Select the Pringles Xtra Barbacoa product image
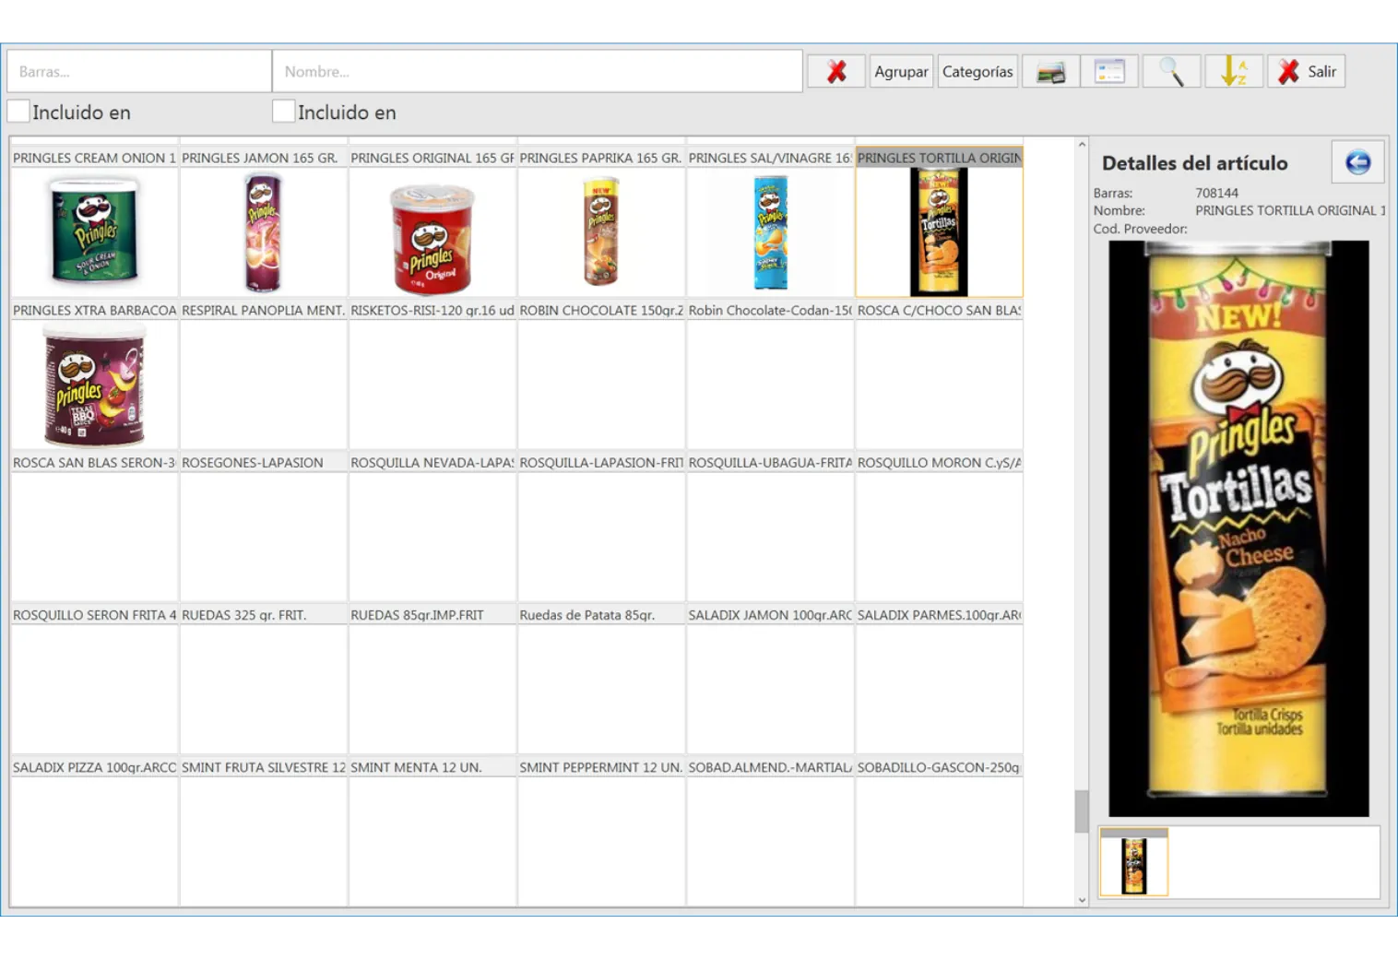 (x=94, y=385)
